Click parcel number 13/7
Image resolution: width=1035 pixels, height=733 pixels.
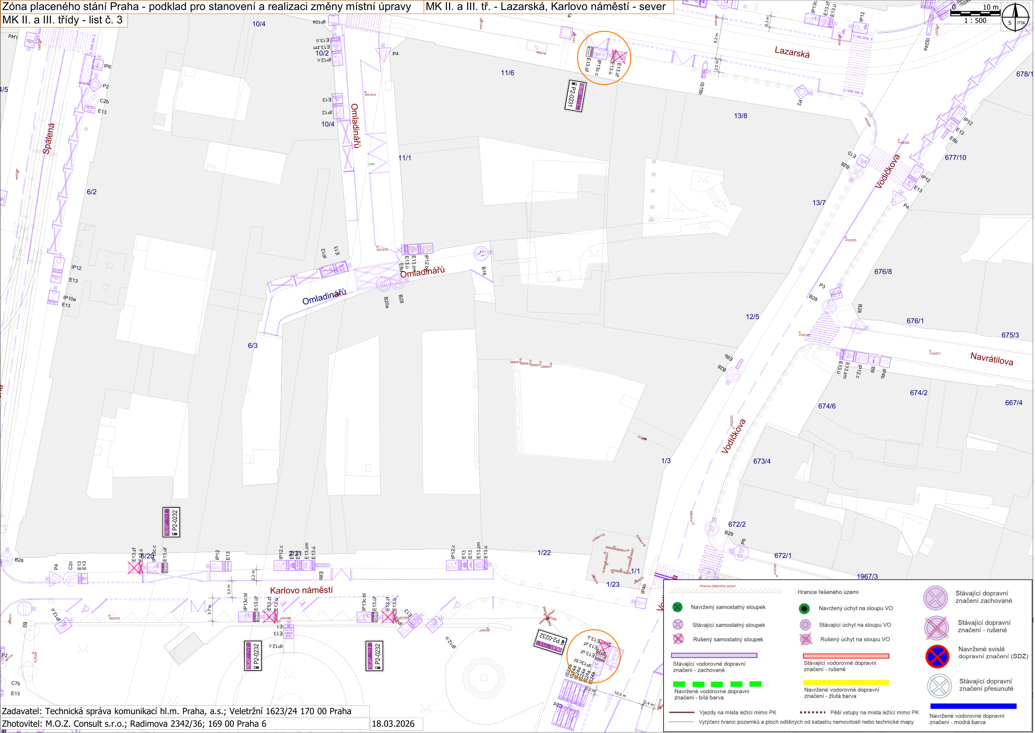click(819, 203)
